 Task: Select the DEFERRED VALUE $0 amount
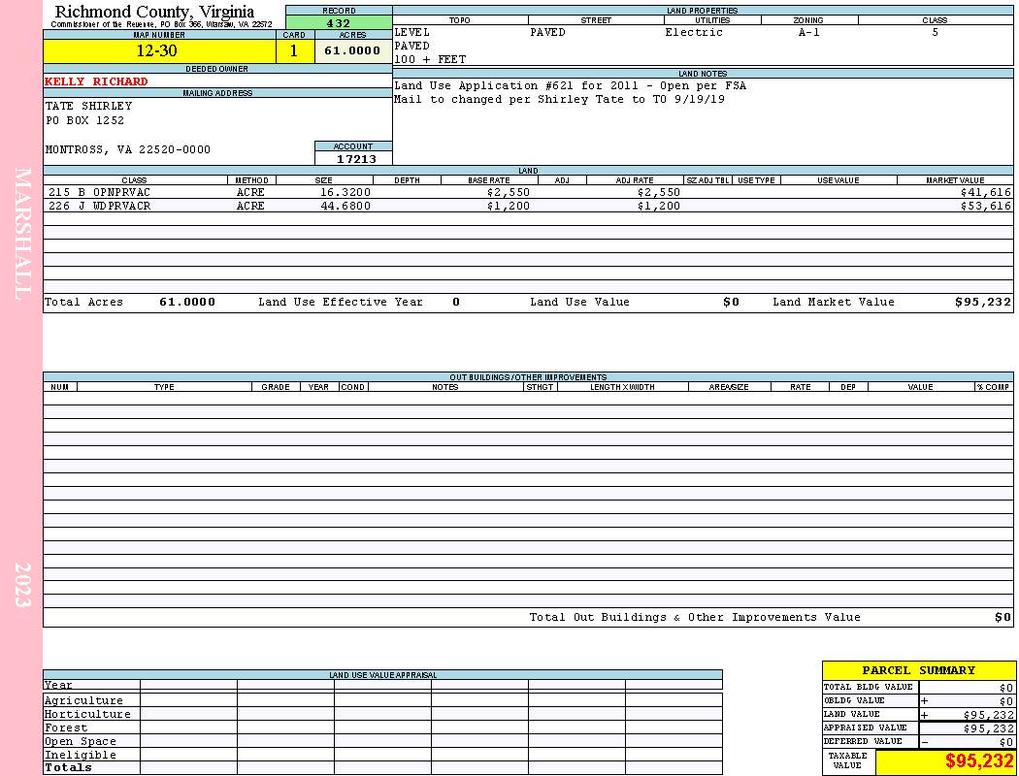[x=1006, y=742]
